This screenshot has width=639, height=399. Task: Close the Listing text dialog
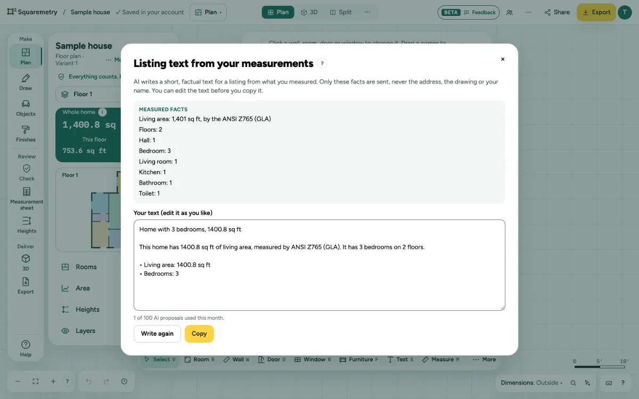(503, 59)
